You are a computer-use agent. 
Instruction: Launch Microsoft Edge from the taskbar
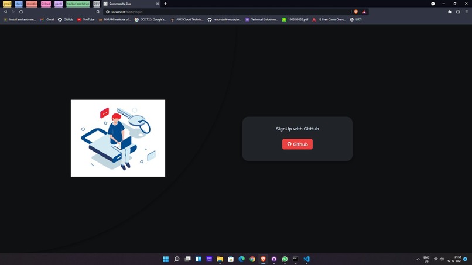point(241,259)
